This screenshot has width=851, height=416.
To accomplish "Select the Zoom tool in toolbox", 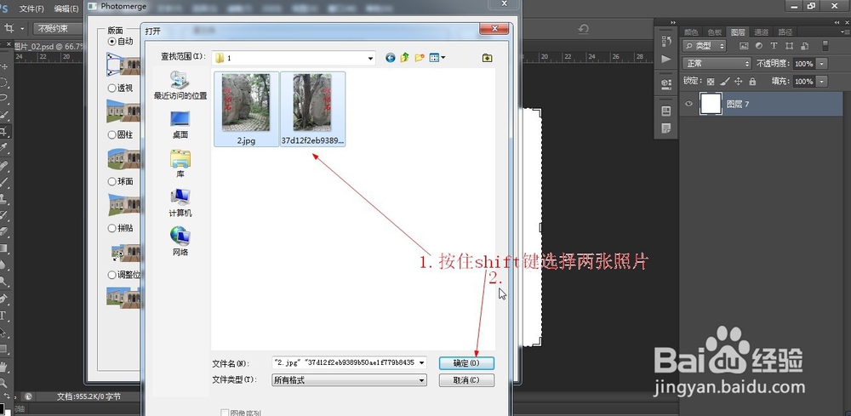I will click(4, 382).
